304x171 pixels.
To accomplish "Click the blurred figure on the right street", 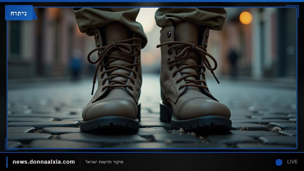I will 233,61.
